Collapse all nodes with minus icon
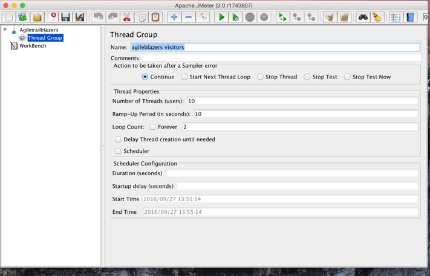 (x=188, y=17)
